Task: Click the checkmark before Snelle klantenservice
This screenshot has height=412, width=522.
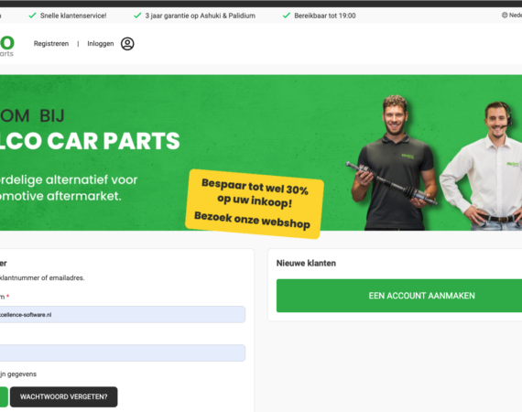Action: click(x=32, y=16)
